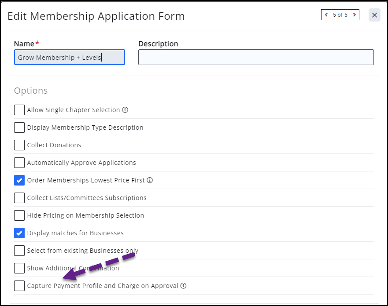Check Display Membership Type Description

19,127
